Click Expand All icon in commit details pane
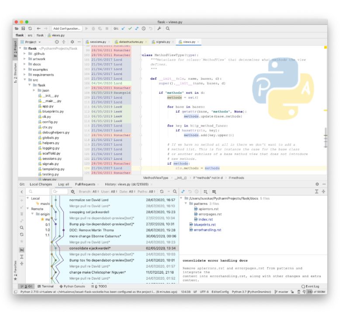 [x=317, y=192]
